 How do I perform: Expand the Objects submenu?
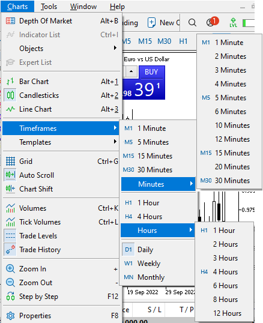point(61,49)
